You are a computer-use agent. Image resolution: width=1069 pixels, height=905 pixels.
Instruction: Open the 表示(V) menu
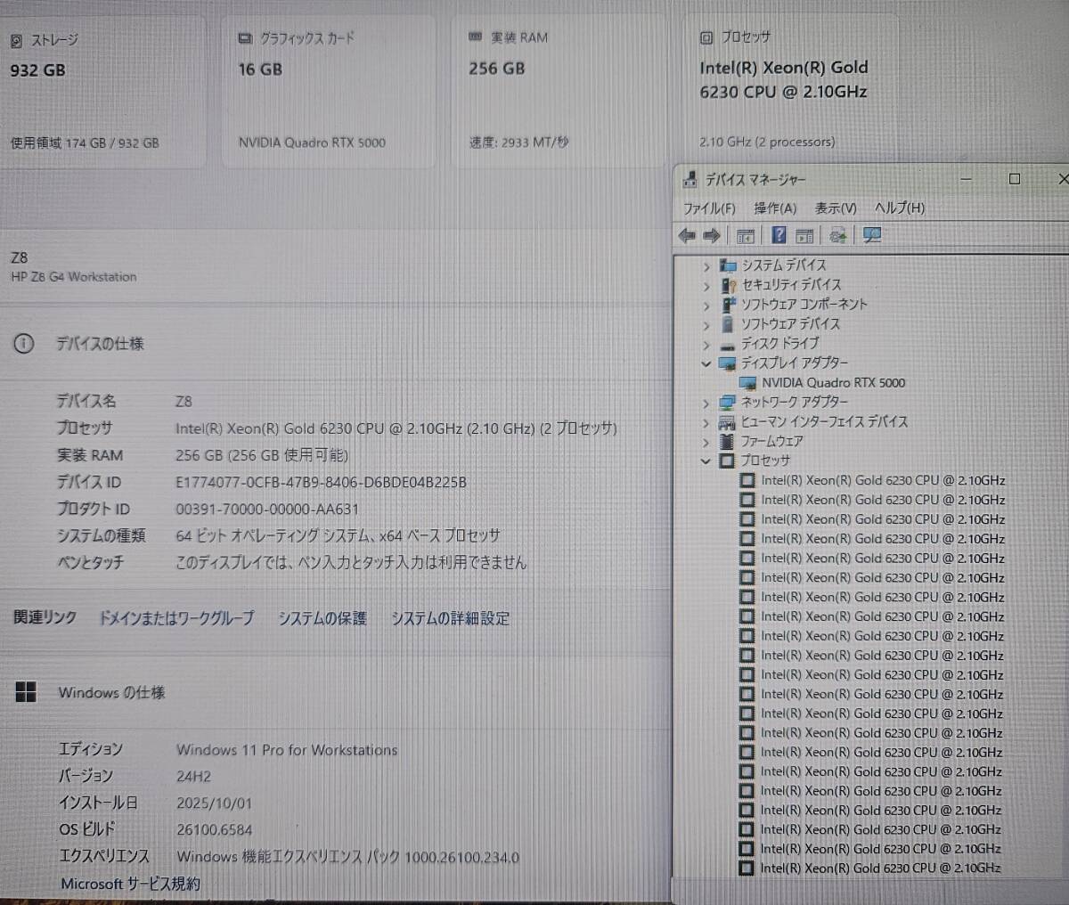coord(836,208)
